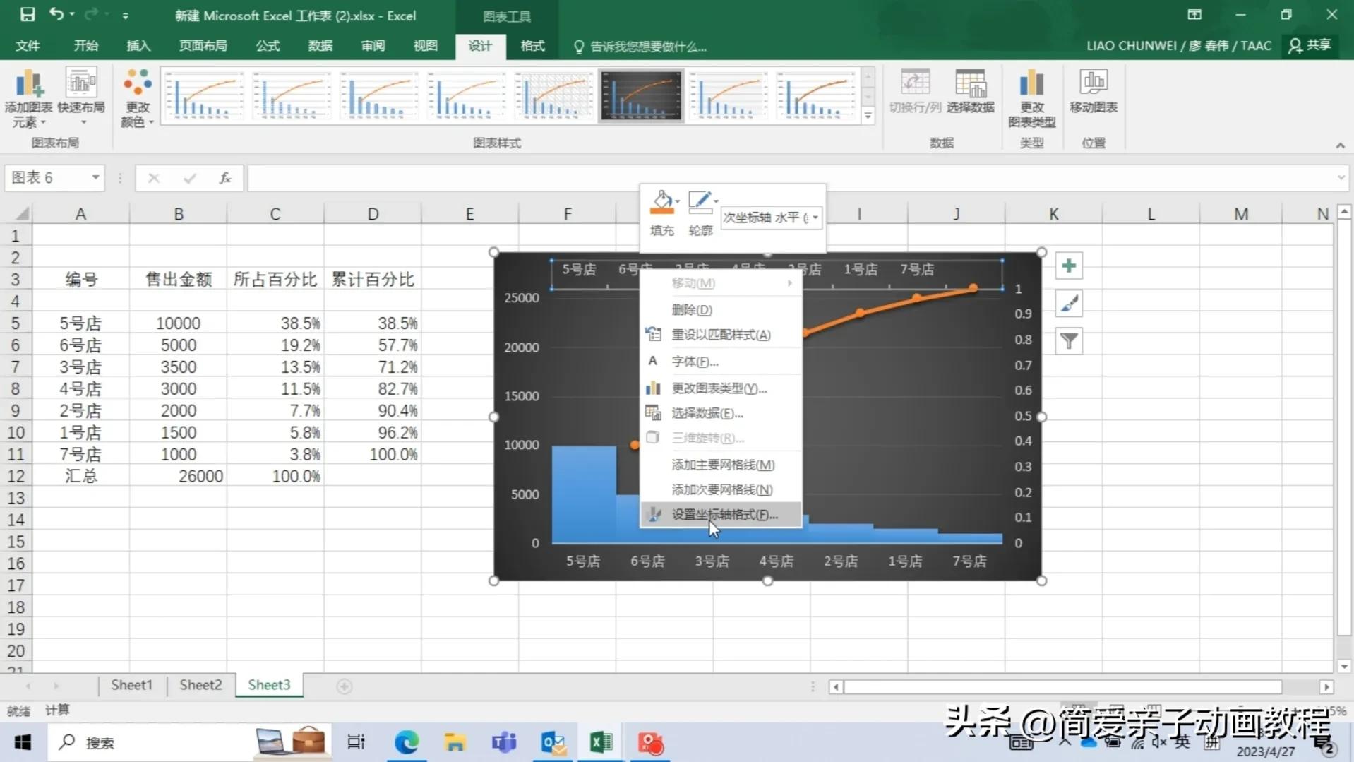The height and width of the screenshot is (762, 1354).
Task: Expand the formula bar
Action: [x=1341, y=178]
